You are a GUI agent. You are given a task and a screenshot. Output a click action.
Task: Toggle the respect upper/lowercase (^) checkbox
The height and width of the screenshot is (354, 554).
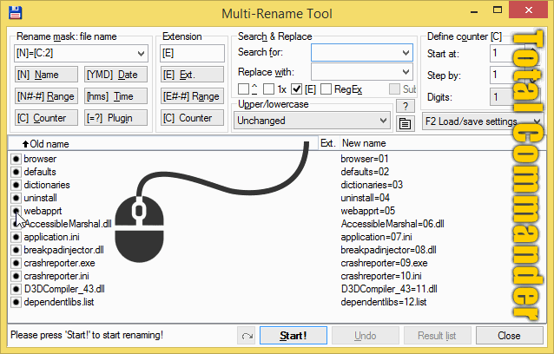coord(243,89)
